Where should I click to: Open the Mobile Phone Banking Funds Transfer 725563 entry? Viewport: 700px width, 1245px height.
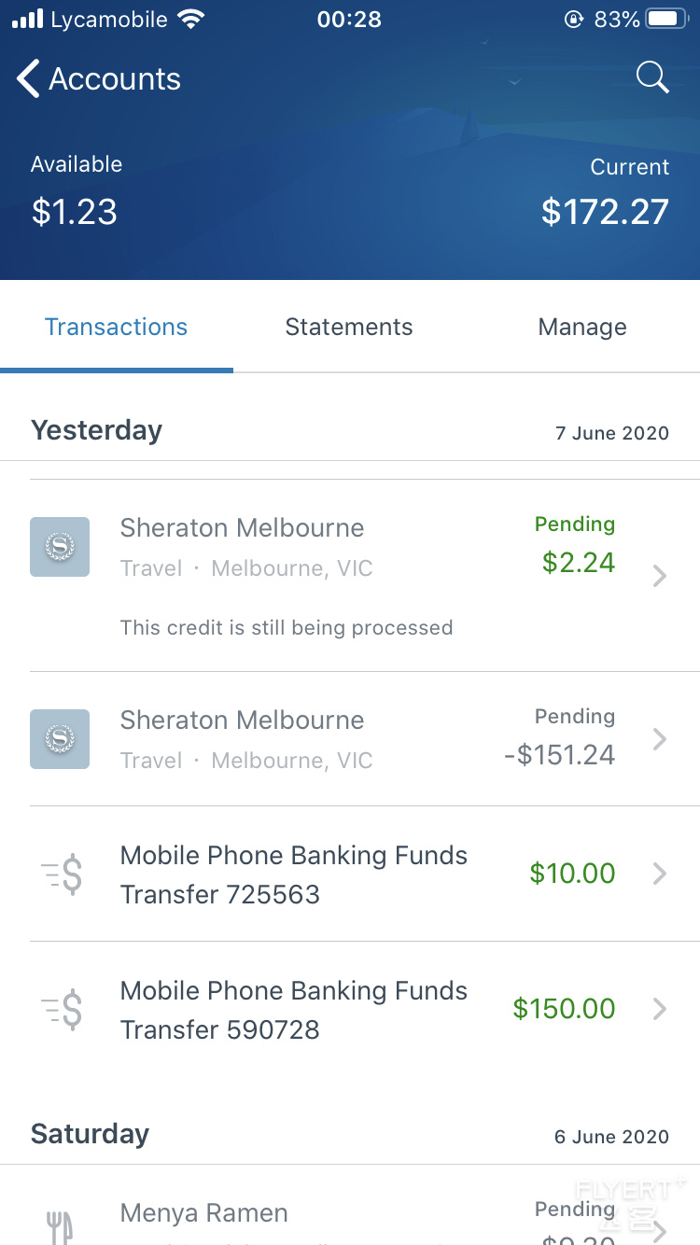[x=350, y=874]
